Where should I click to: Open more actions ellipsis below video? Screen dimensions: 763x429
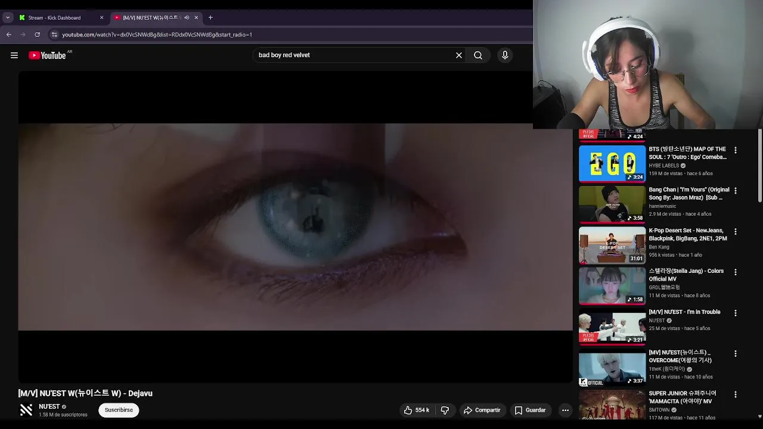(x=565, y=410)
